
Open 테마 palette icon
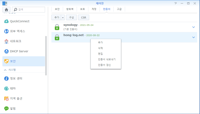(x=6, y=88)
